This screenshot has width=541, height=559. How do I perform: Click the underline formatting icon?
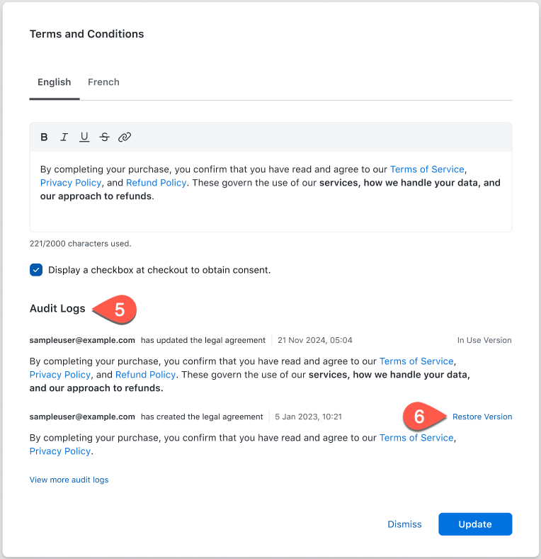coord(84,137)
